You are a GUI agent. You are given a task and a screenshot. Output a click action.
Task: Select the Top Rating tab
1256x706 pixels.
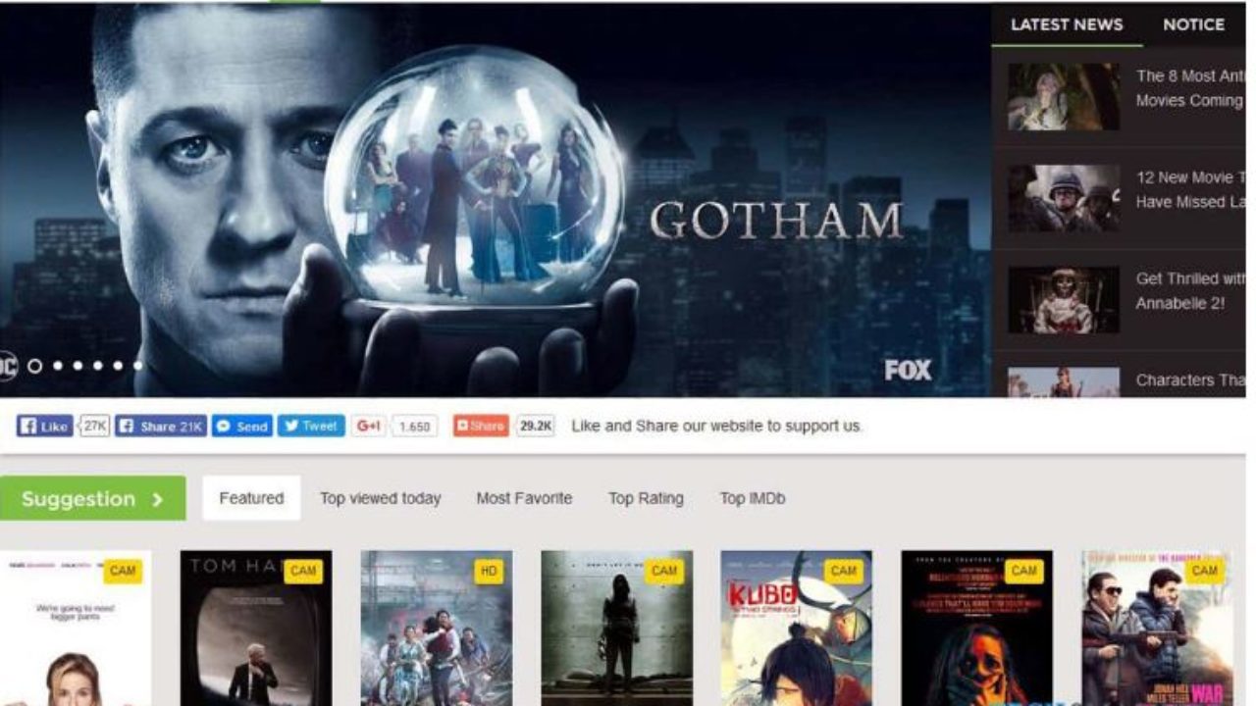click(646, 498)
